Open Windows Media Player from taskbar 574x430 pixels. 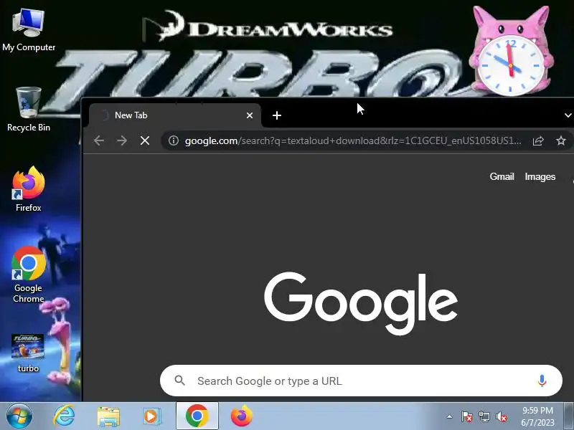[151, 416]
